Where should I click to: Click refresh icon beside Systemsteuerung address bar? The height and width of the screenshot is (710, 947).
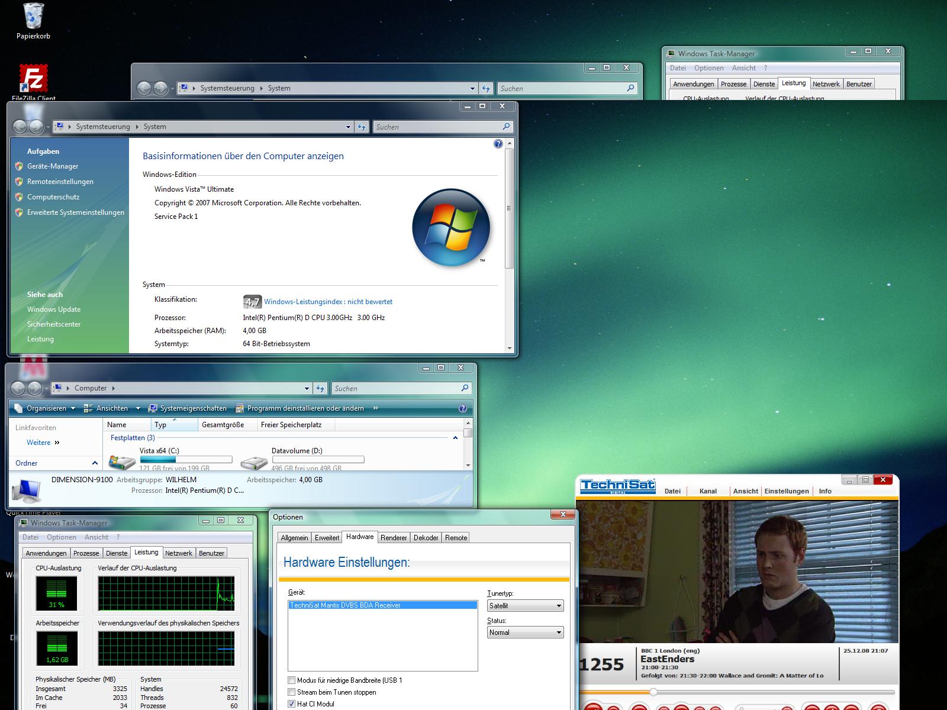[x=361, y=127]
